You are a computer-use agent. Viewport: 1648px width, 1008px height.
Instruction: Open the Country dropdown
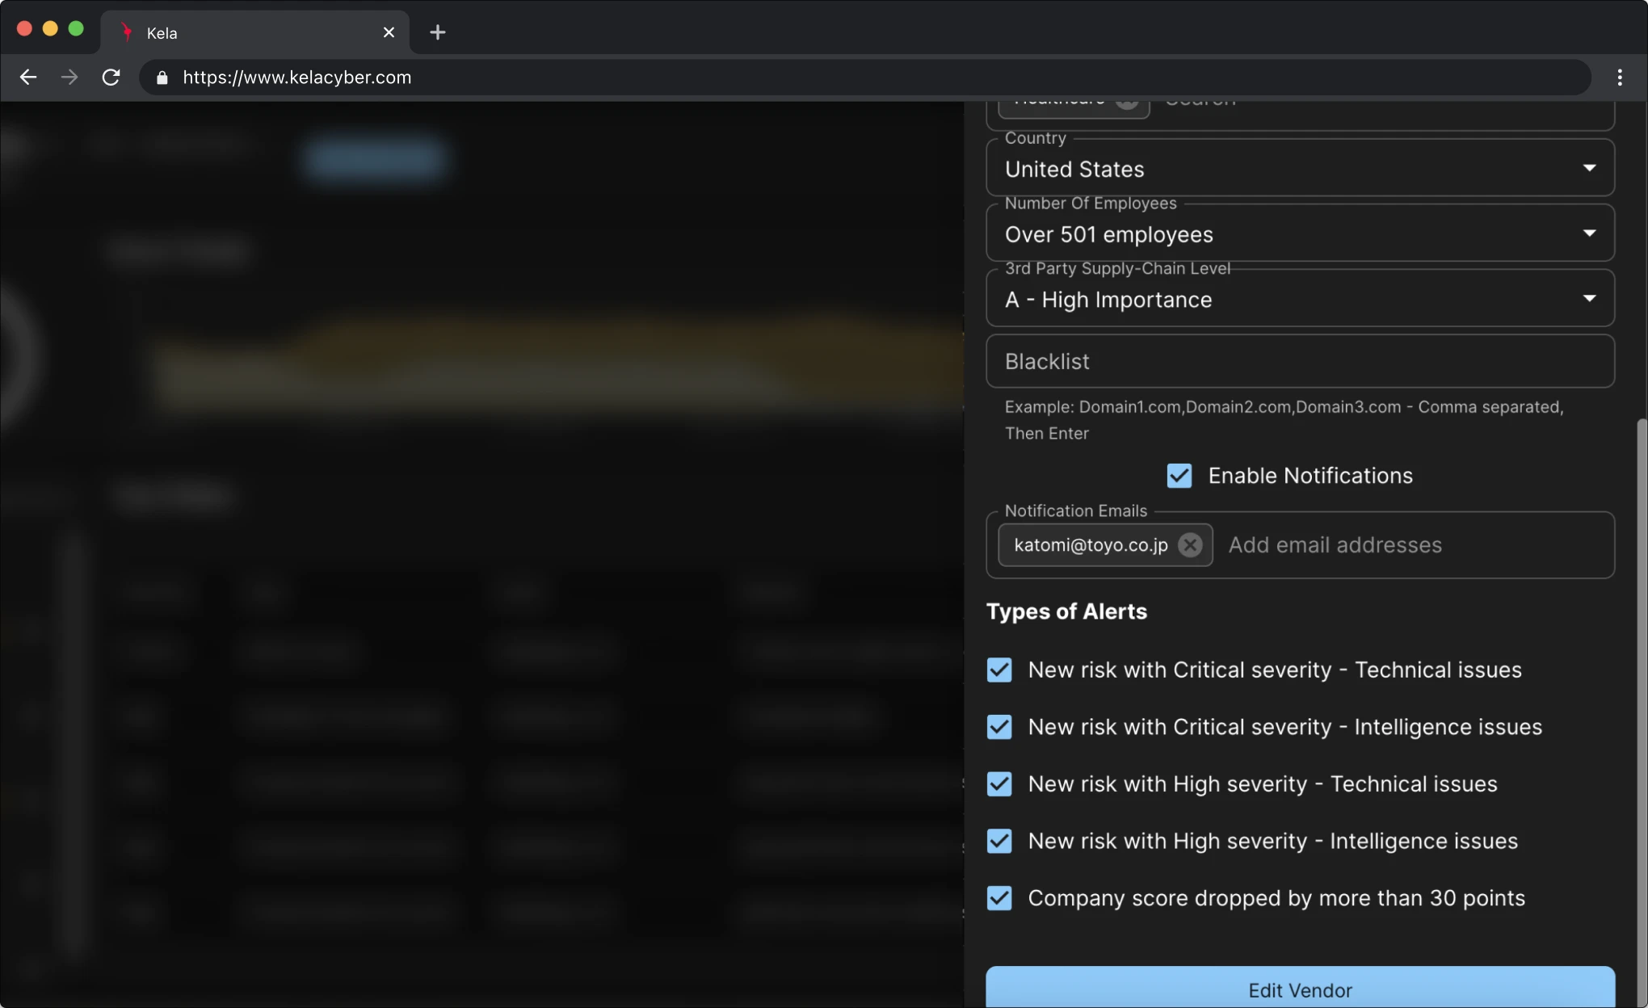coord(1300,168)
